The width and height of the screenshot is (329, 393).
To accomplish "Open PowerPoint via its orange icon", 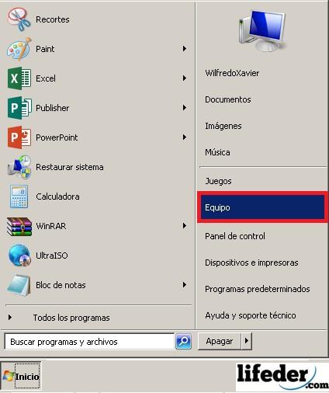I will click(19, 137).
